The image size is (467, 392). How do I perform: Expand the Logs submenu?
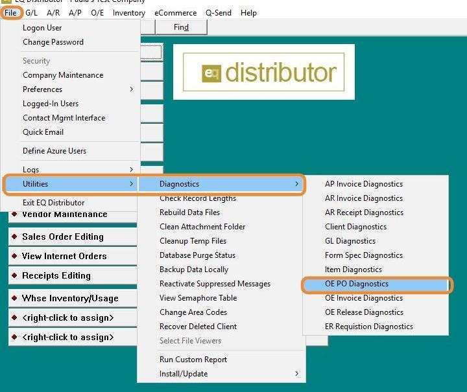(71, 170)
